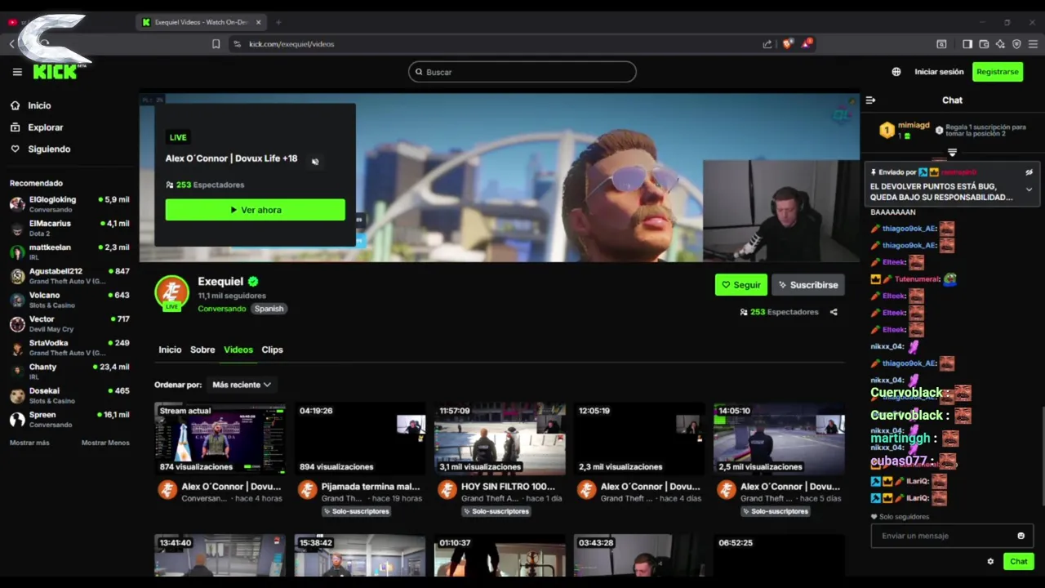Focus the Buscar search field
Viewport: 1045px width, 588px height.
point(522,72)
